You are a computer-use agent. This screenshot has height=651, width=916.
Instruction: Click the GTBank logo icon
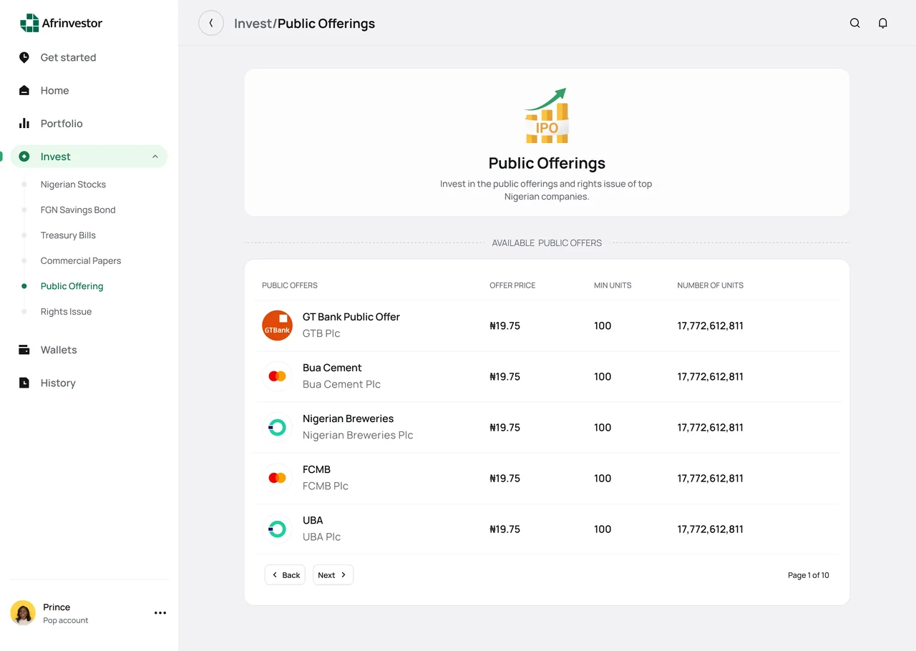[277, 325]
